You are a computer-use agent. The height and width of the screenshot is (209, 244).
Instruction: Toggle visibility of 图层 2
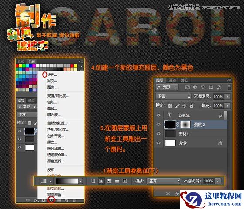click(x=159, y=125)
